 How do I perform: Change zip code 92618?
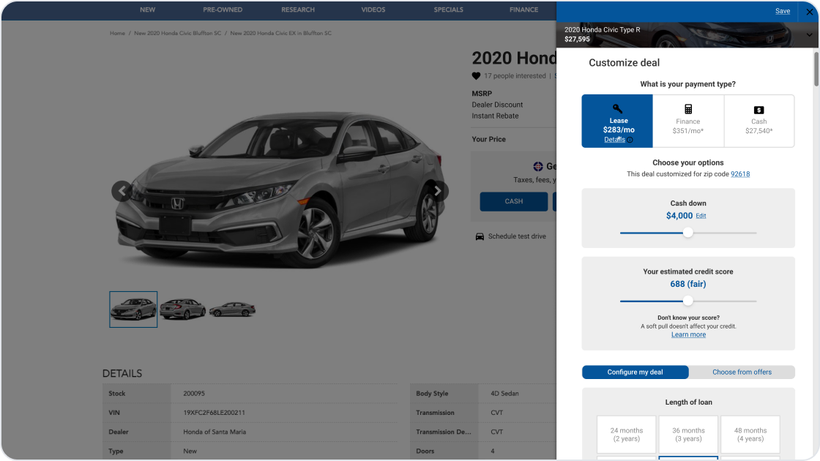[740, 174]
